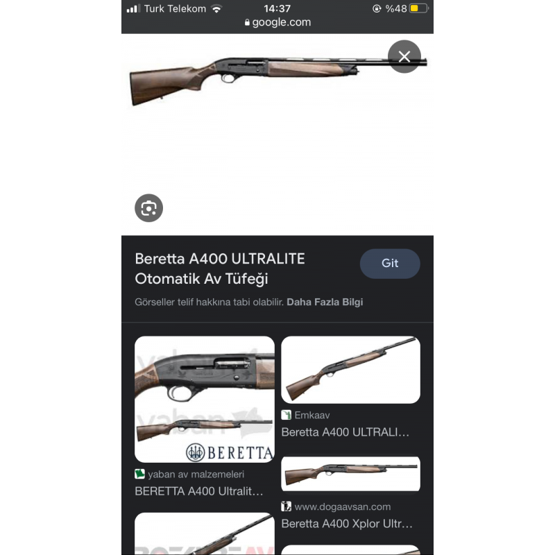Open the dogaavsan.com shotgun thumbnail

point(350,474)
